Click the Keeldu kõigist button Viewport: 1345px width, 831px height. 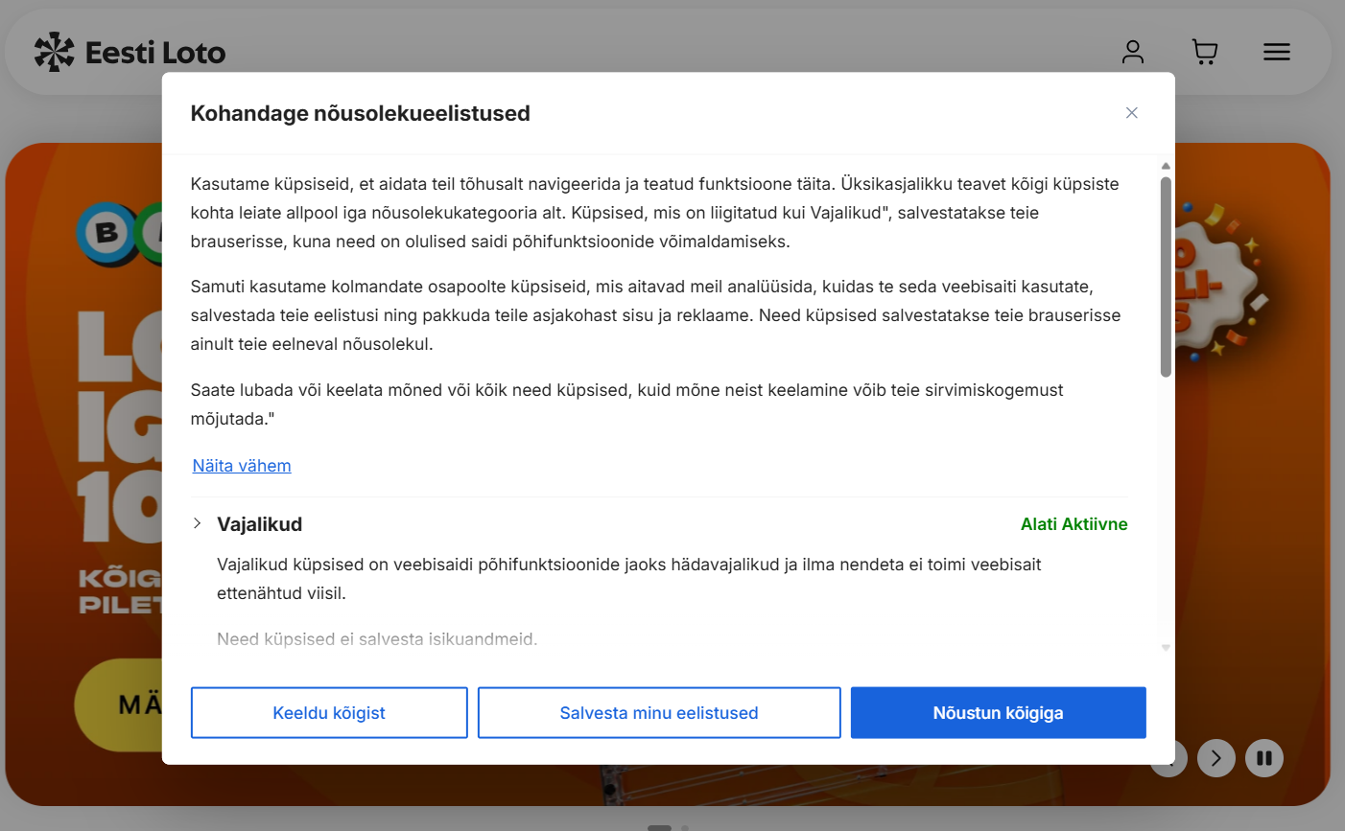coord(329,713)
